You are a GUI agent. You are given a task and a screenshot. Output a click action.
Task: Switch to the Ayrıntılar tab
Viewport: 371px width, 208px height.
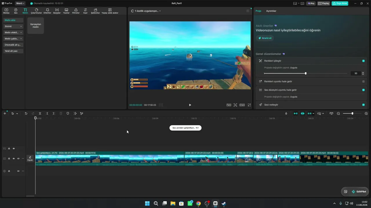(271, 11)
